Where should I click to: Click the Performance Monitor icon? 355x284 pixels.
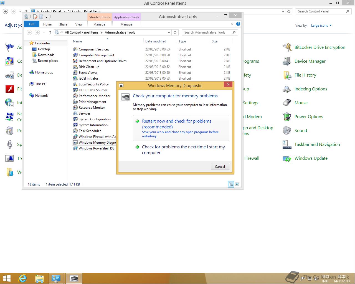pos(75,96)
